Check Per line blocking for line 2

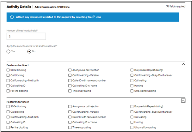pyautogui.click(x=8, y=127)
